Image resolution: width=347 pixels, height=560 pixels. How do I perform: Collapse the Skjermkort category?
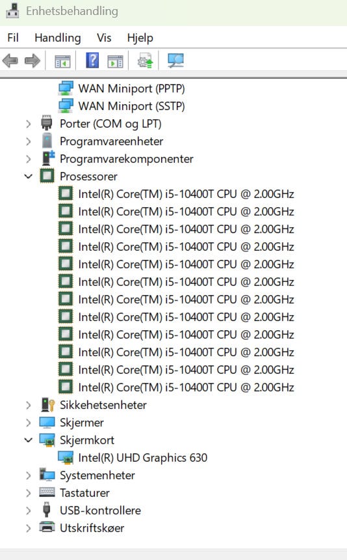coord(29,440)
